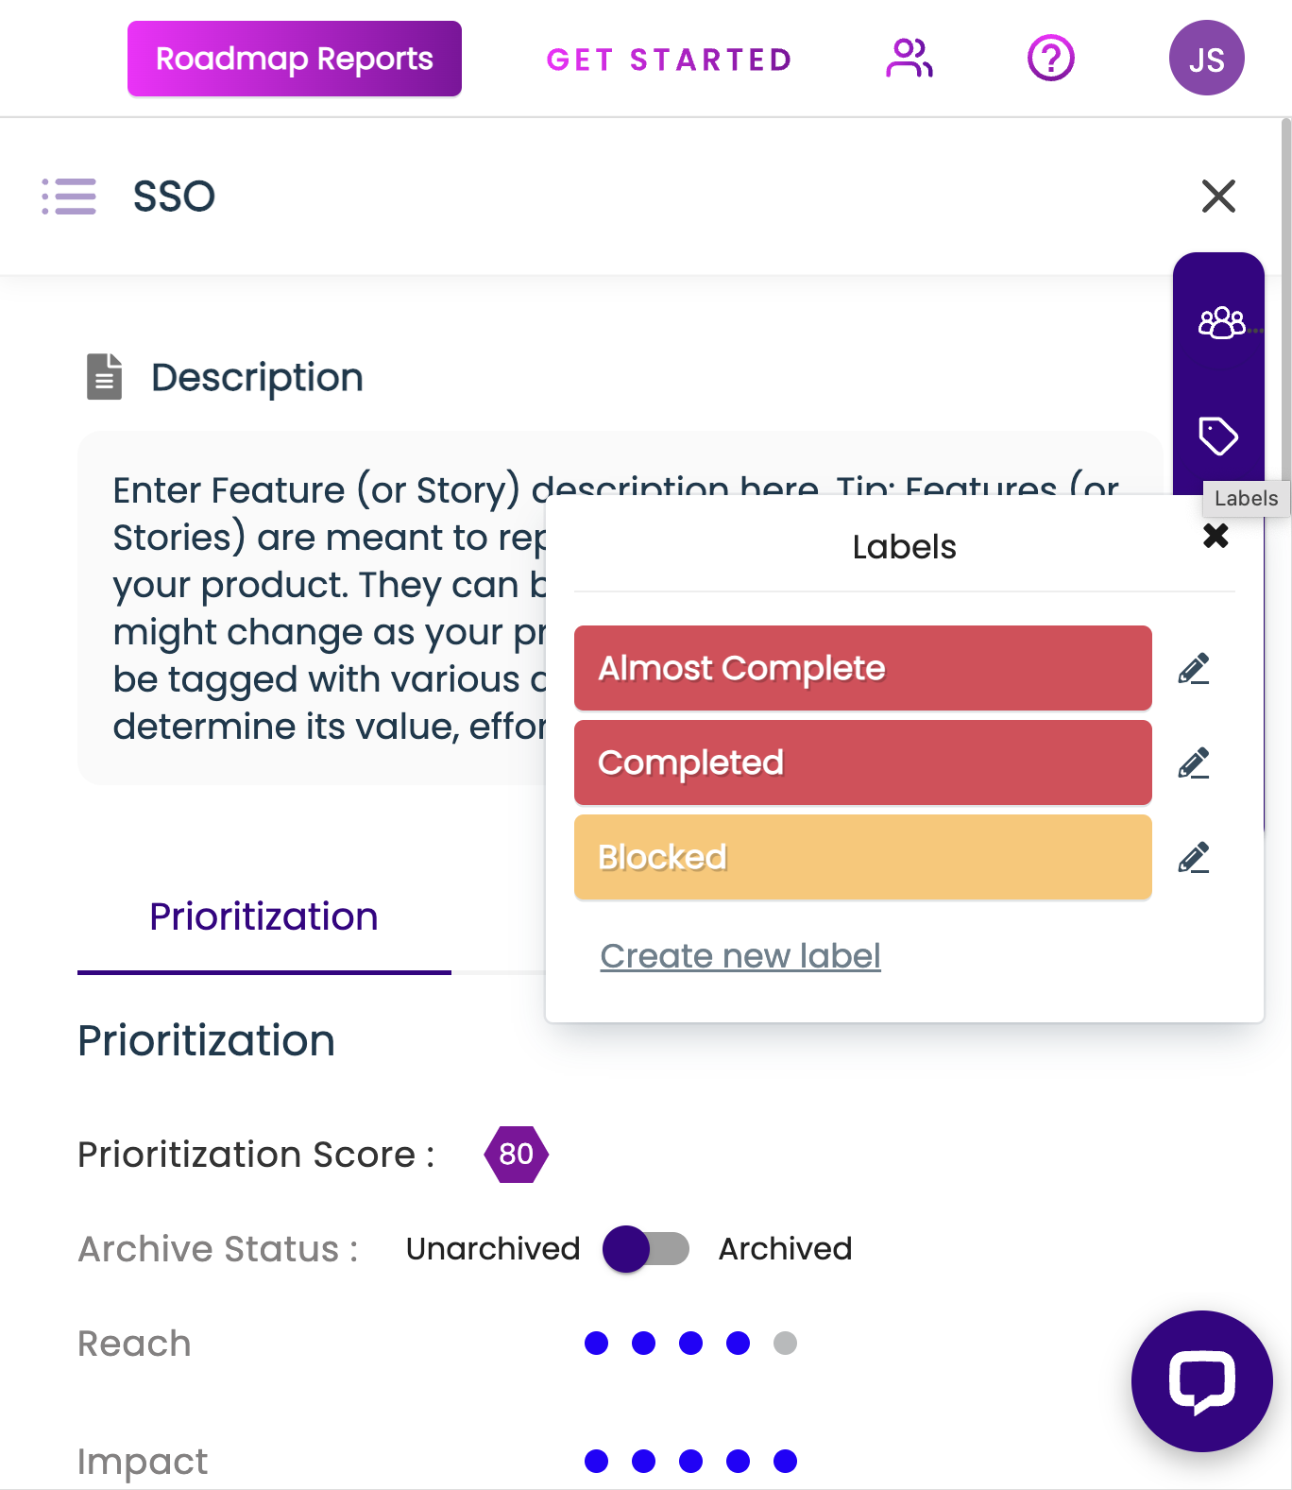Click the Create new label link
This screenshot has width=1292, height=1490.
pos(740,956)
